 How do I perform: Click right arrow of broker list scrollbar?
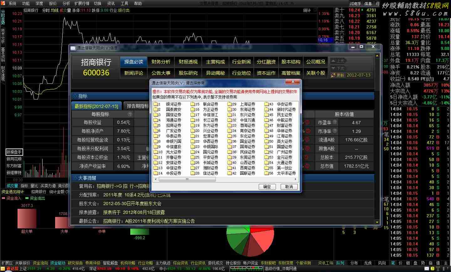[295, 179]
